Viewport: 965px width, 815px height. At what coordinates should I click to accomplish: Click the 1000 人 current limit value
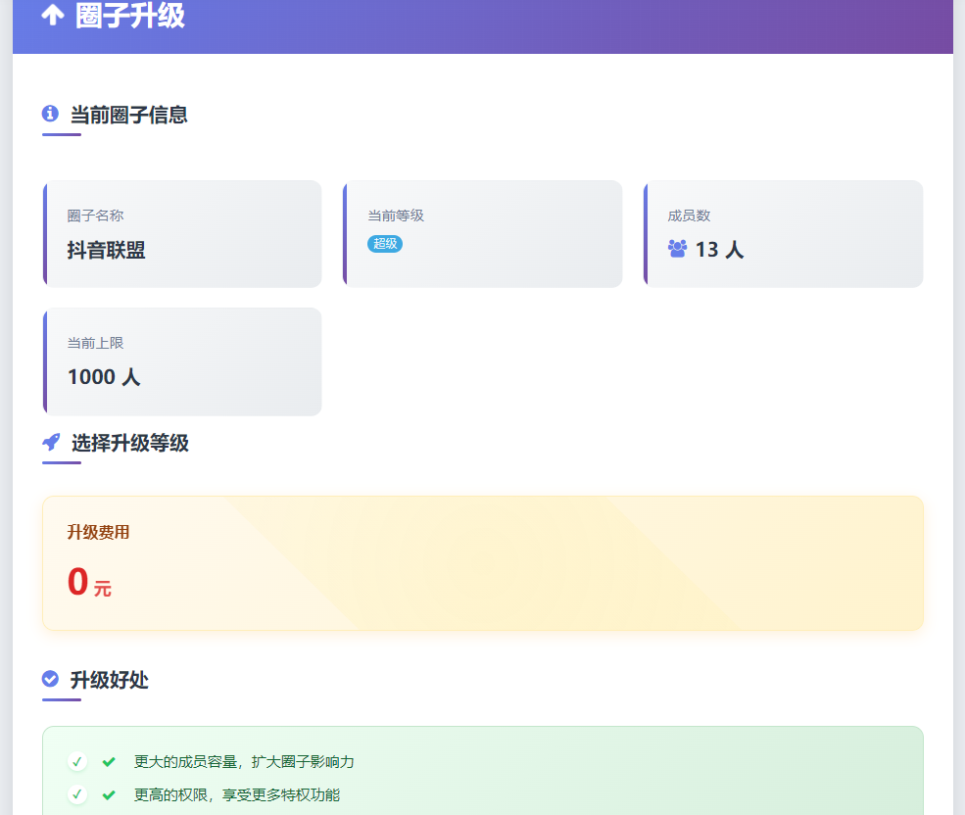pos(104,377)
